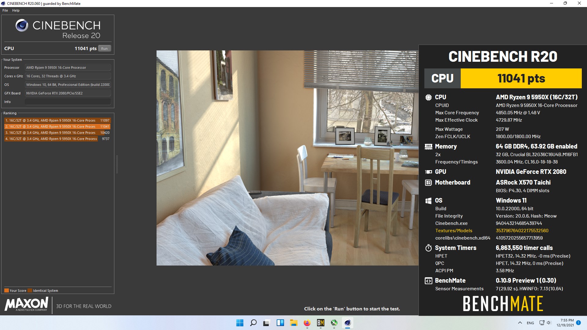Viewport: 587px width, 330px height.
Task: Click the Max Wattage value 207 W
Action: pos(502,129)
